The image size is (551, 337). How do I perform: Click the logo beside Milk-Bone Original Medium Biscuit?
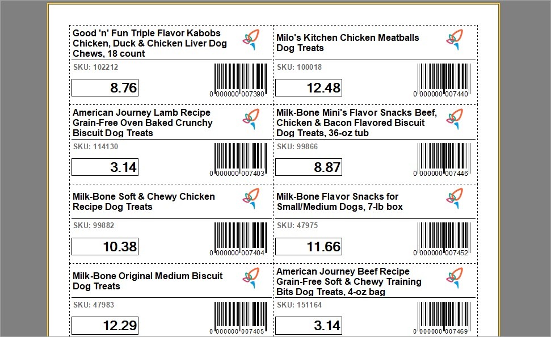(251, 279)
